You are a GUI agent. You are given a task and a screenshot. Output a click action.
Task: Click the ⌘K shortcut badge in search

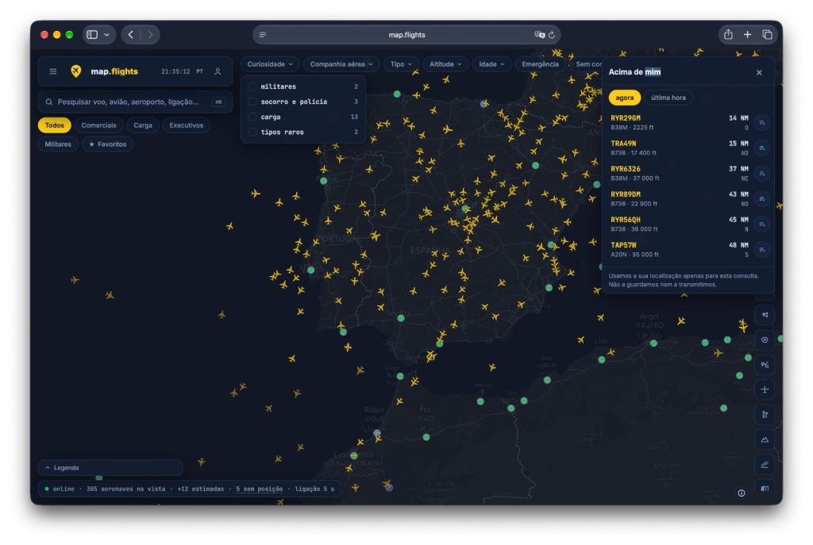219,102
